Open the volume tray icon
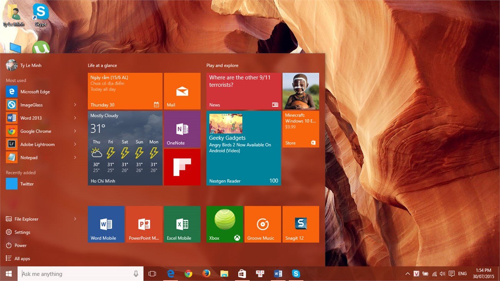The width and height of the screenshot is (500, 281). point(443,274)
